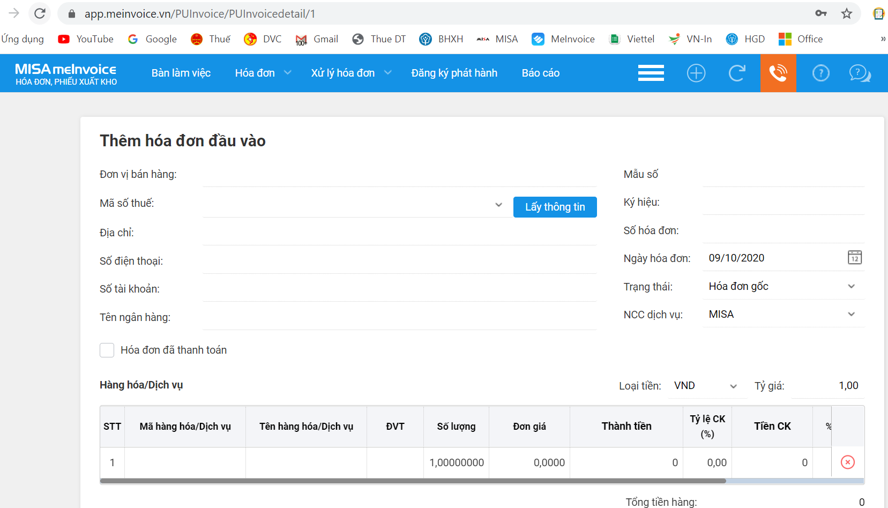
Task: Click the hamburger menu icon in header
Action: coord(651,73)
